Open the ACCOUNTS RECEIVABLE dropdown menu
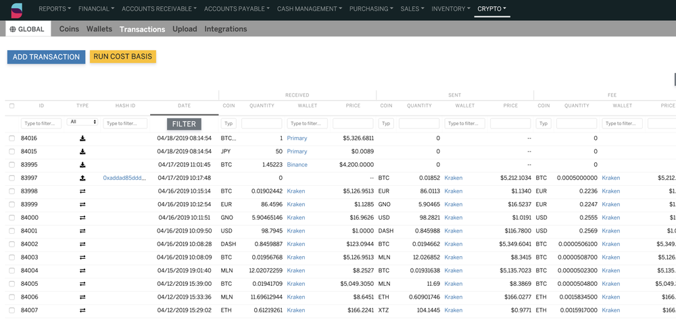Image resolution: width=676 pixels, height=319 pixels. 159,9
